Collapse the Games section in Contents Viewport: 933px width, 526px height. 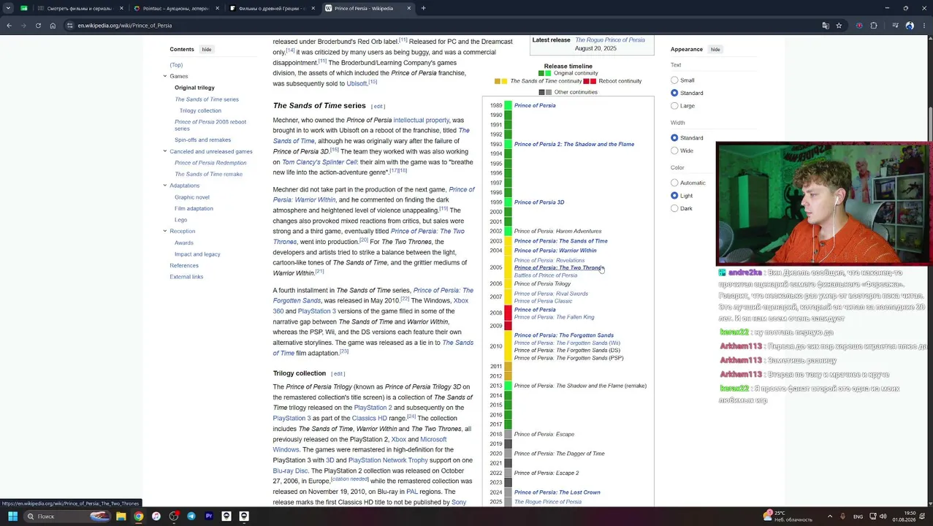(164, 76)
